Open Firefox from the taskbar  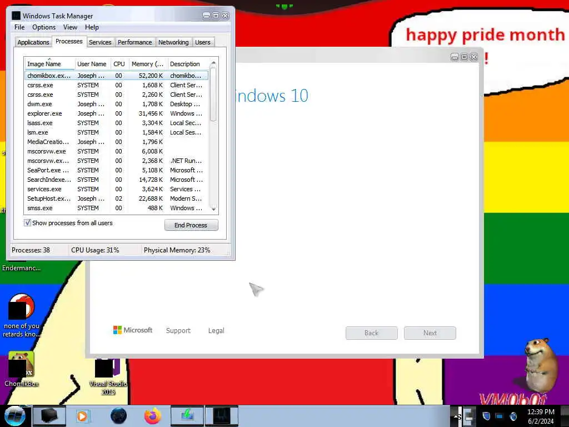153,416
